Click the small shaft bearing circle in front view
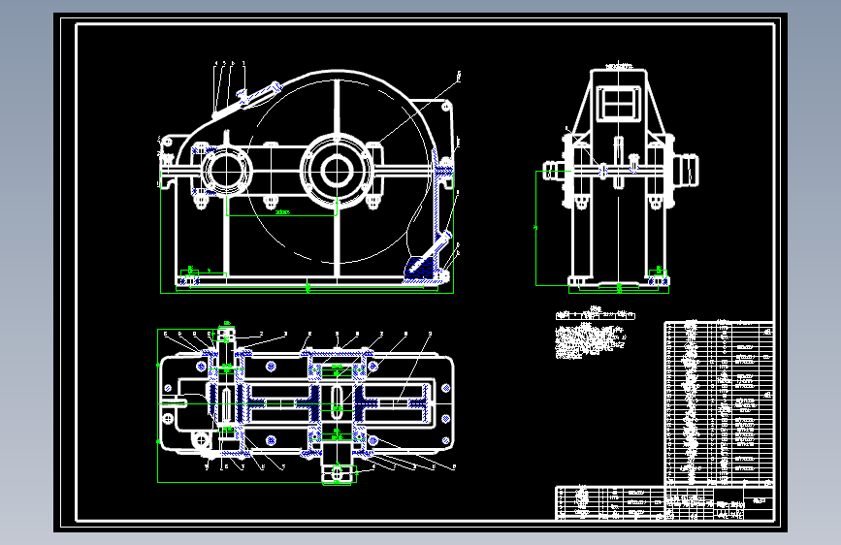Screen dimensions: 841x545 coord(227,171)
